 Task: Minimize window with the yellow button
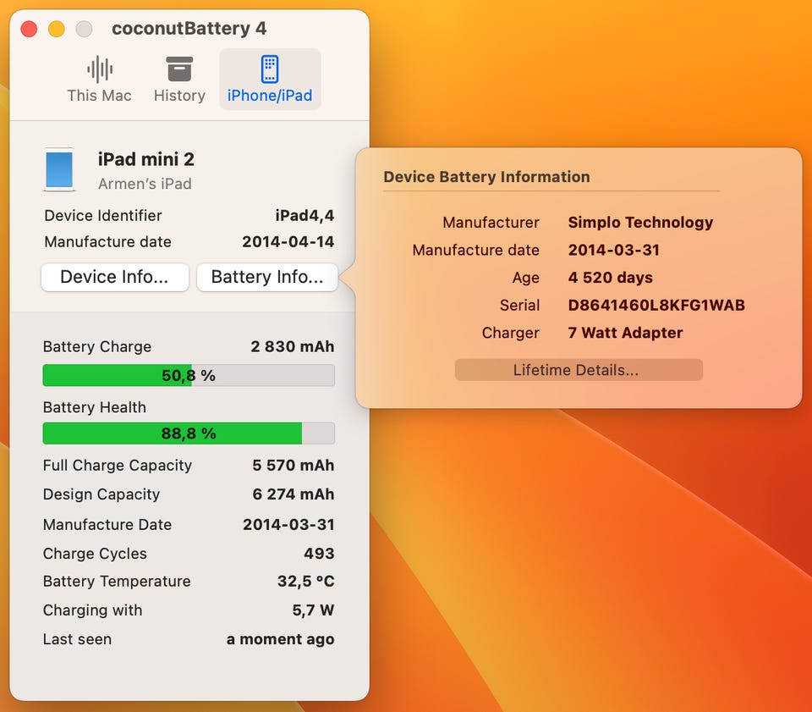tap(57, 29)
